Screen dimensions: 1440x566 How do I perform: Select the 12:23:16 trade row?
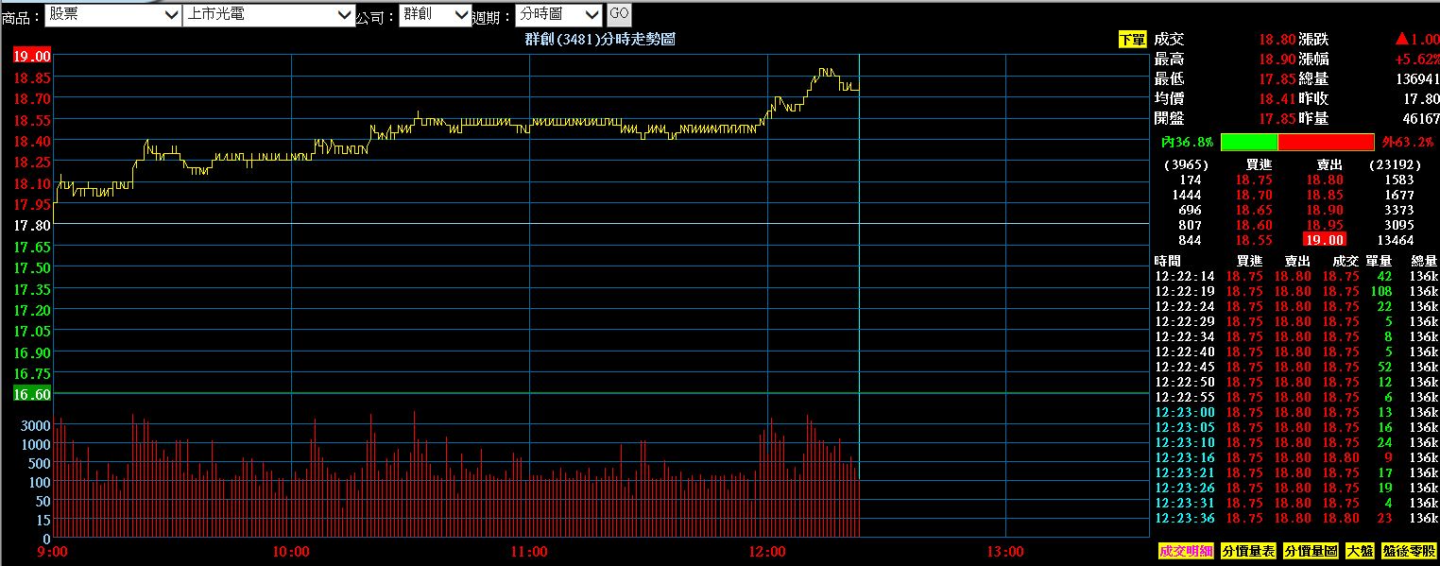[x=1296, y=457]
